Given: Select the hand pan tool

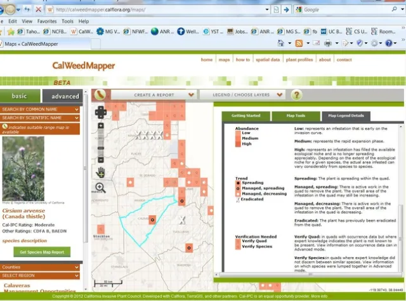Looking at the screenshot, I should click(100, 172).
